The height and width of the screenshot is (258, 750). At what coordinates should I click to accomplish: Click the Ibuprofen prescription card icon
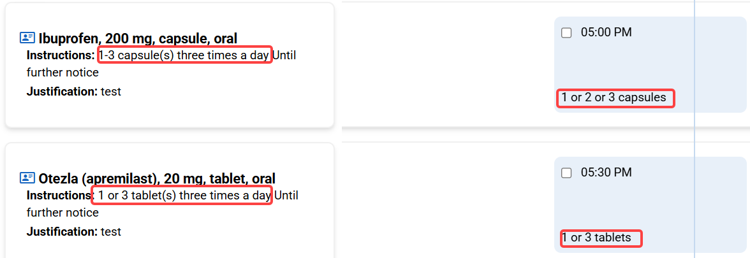(27, 38)
